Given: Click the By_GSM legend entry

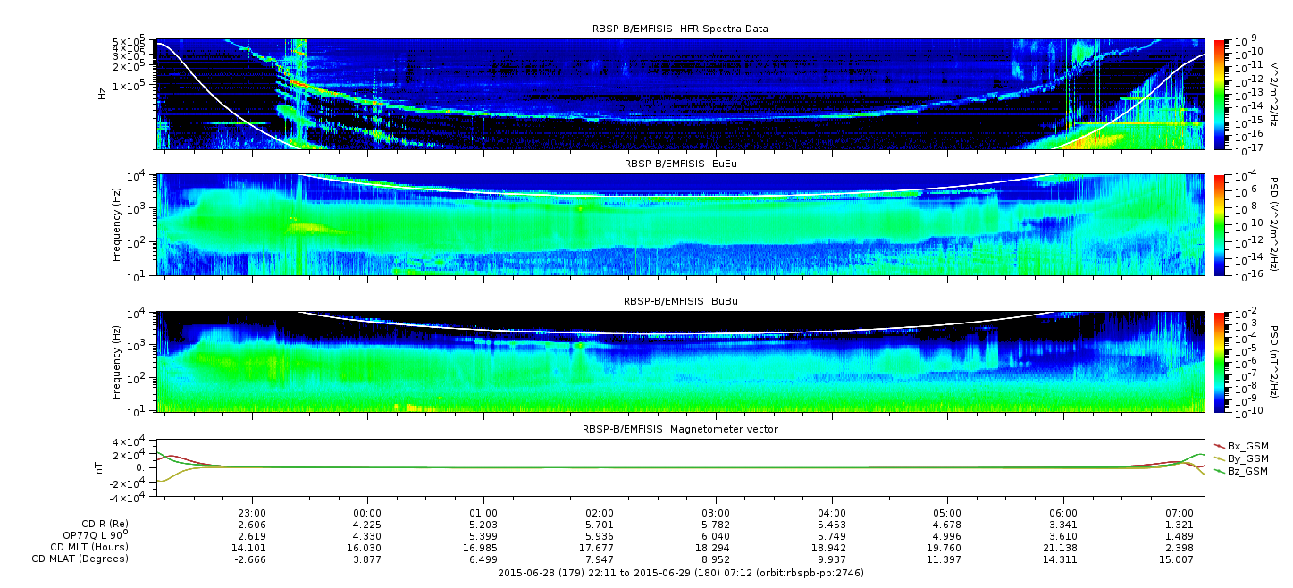Looking at the screenshot, I should click(x=1247, y=458).
